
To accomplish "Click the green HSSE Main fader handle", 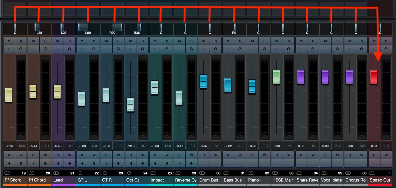I will pos(276,77).
